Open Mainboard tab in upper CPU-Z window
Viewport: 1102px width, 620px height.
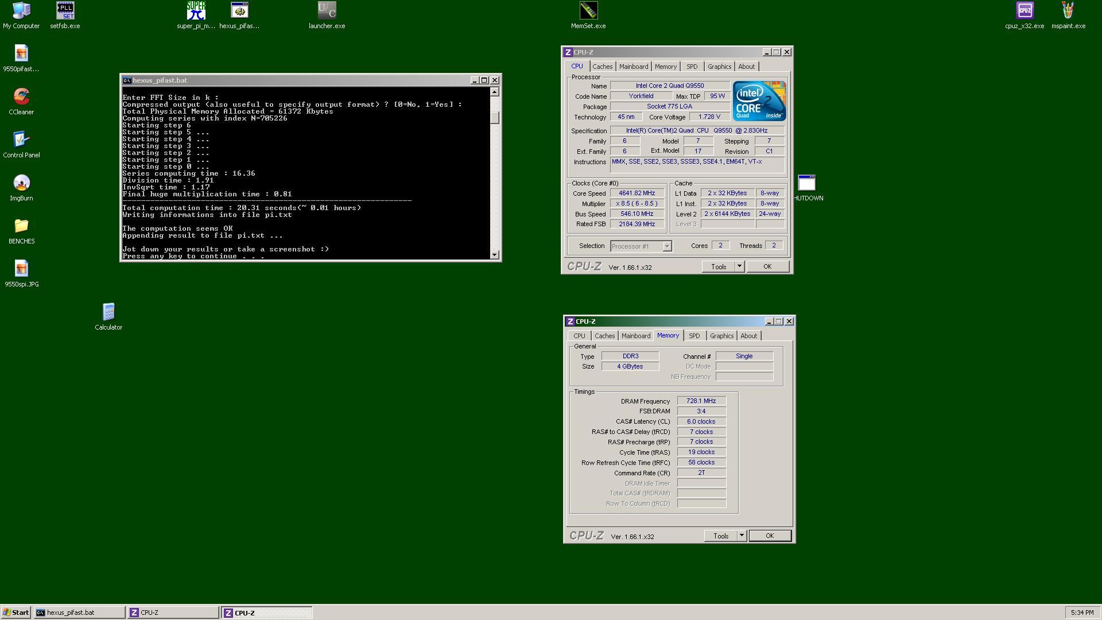[633, 67]
